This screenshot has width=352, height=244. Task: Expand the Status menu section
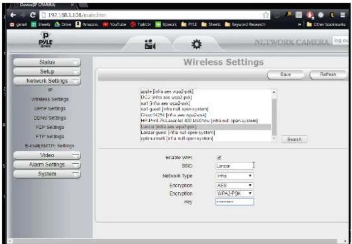point(47,62)
